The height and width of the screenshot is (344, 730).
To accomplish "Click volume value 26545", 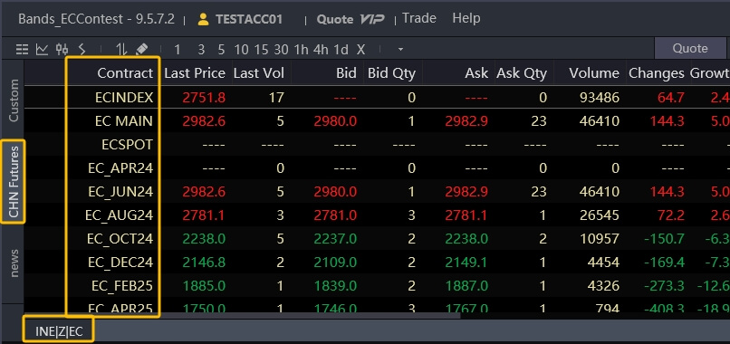I will coord(600,215).
